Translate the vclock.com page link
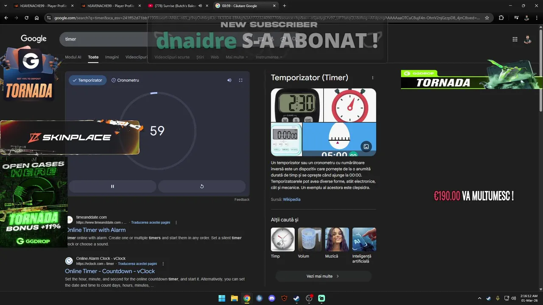 pyautogui.click(x=137, y=263)
